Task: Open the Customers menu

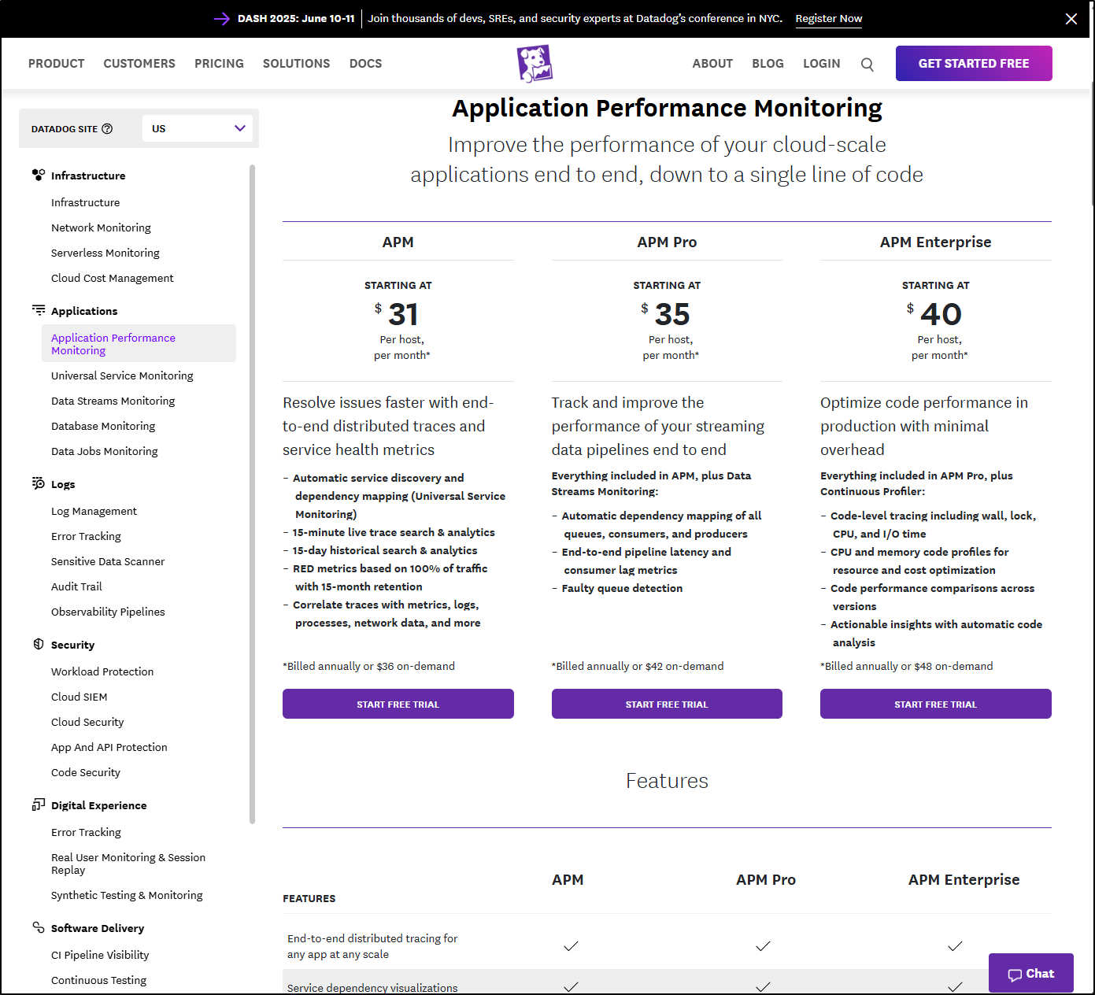Action: click(139, 64)
